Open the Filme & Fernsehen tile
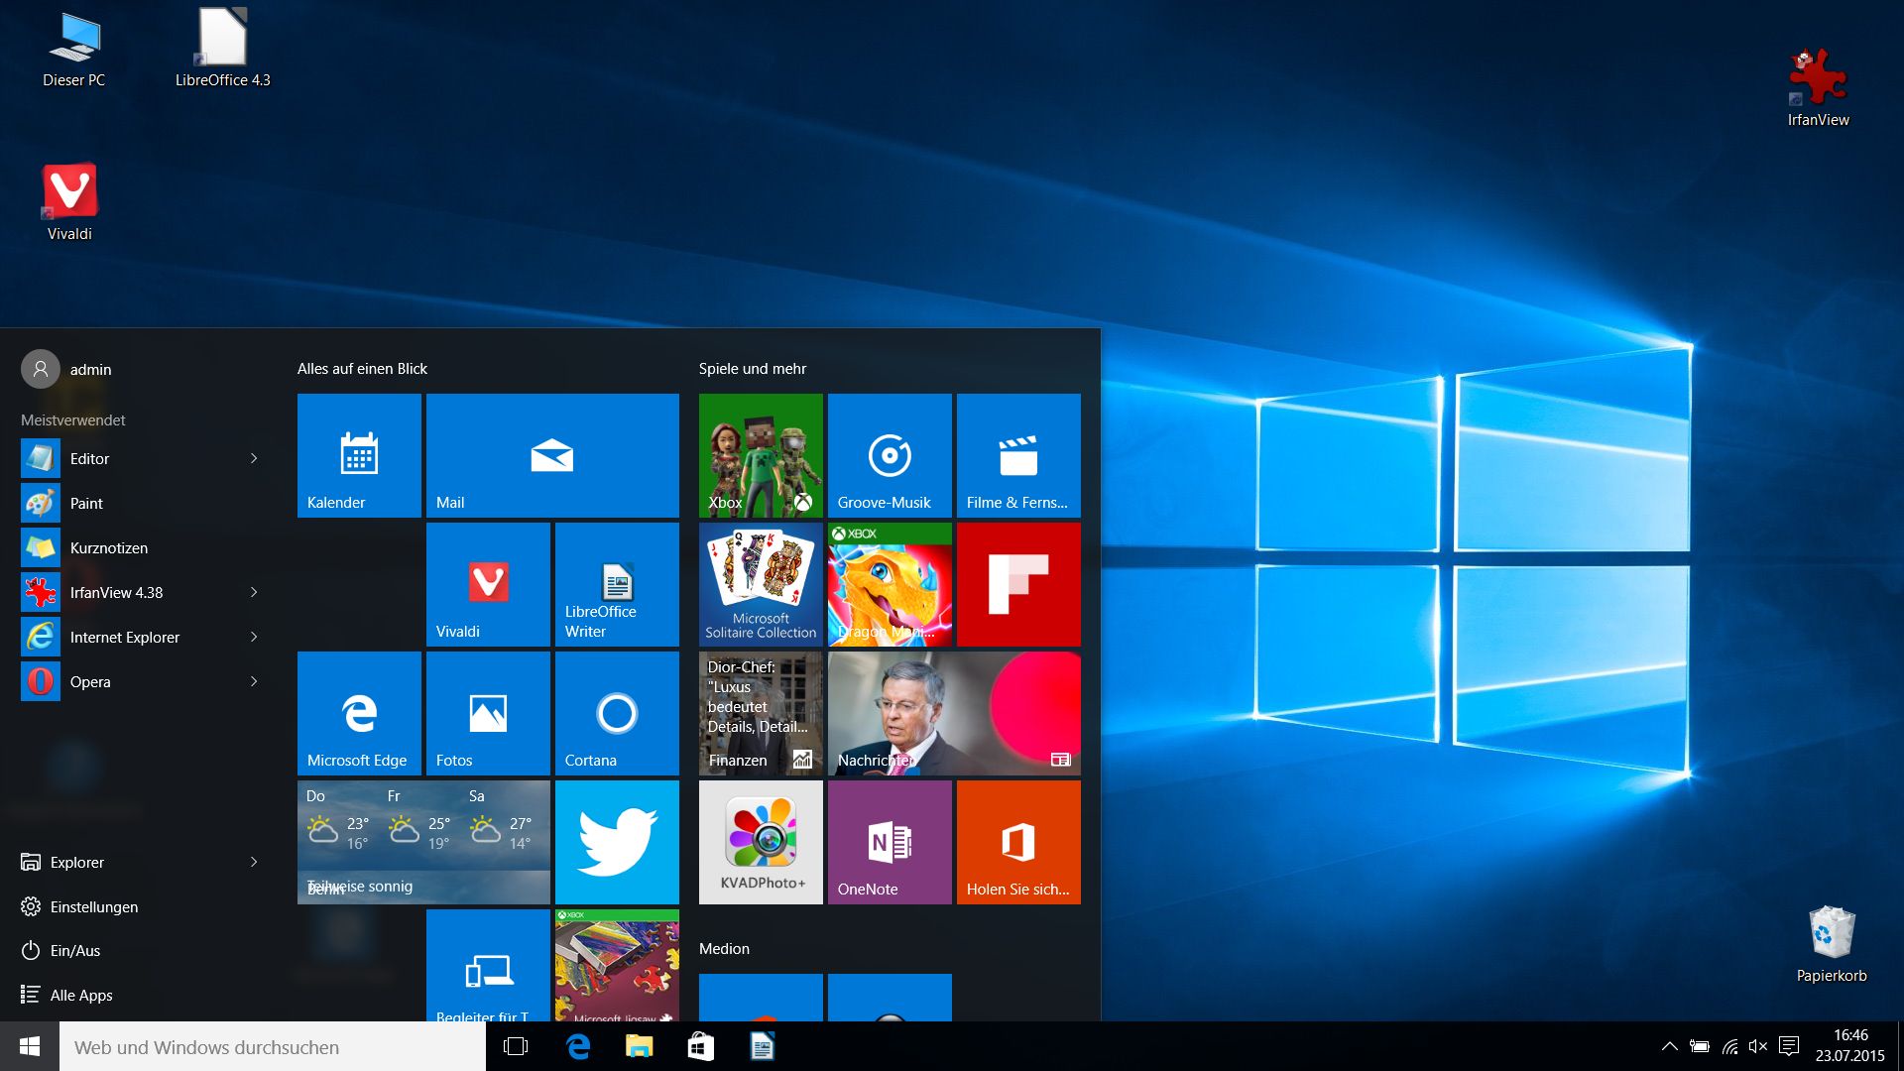Image resolution: width=1904 pixels, height=1071 pixels. [x=1018, y=455]
